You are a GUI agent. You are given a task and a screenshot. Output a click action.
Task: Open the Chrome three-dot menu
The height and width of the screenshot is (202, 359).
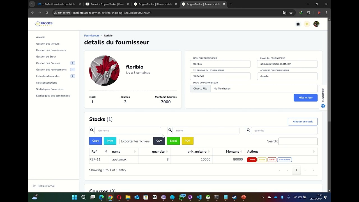click(326, 13)
